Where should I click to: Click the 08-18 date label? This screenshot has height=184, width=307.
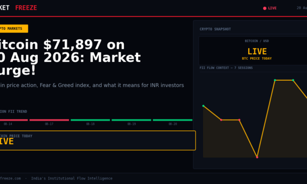point(90,124)
